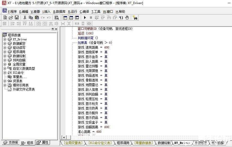Click the editor horizontal scrollbar left arrow

64,137
